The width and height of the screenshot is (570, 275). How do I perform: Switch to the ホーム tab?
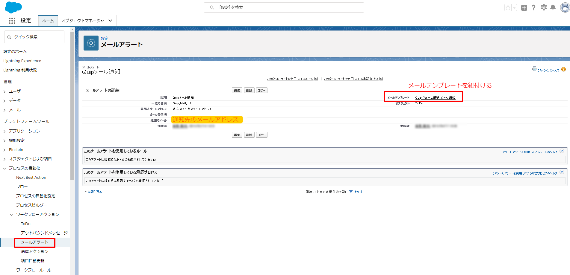[48, 21]
